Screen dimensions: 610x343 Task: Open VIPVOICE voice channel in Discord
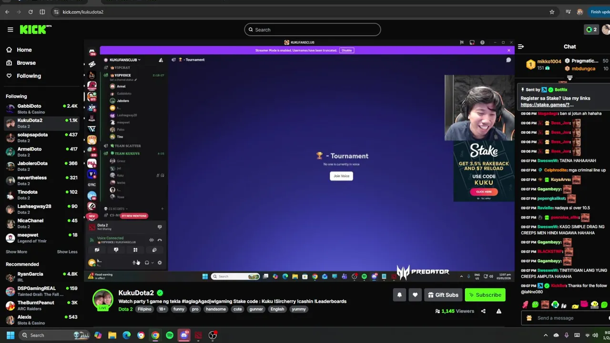coord(122,75)
